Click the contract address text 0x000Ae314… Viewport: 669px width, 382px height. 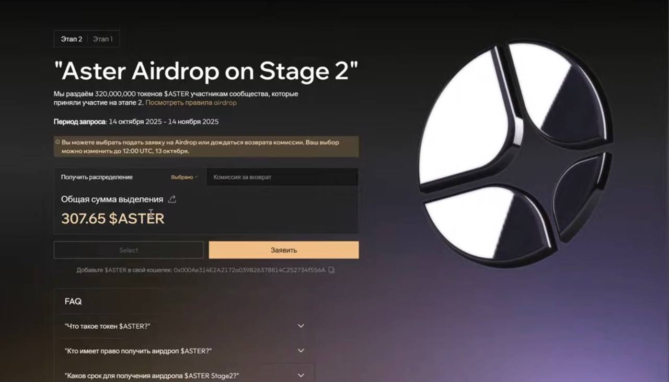point(249,270)
